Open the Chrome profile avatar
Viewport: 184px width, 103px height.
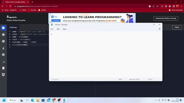pos(178,6)
